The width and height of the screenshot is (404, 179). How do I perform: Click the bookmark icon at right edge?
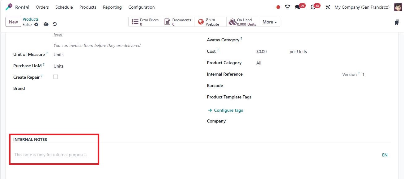tap(397, 22)
